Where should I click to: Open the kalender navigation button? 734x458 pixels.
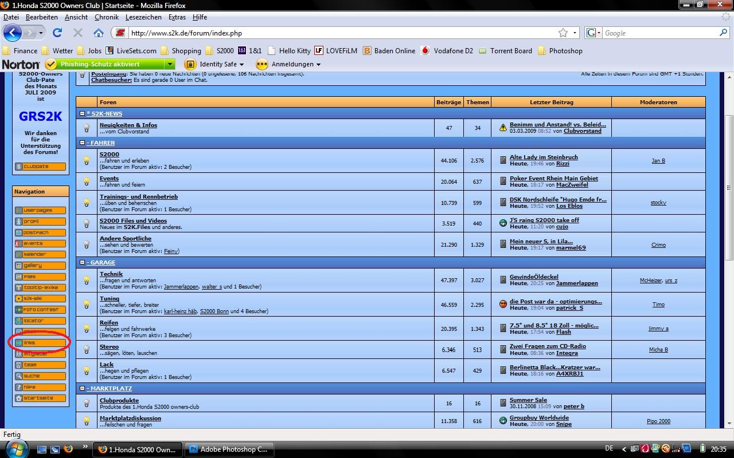[40, 255]
